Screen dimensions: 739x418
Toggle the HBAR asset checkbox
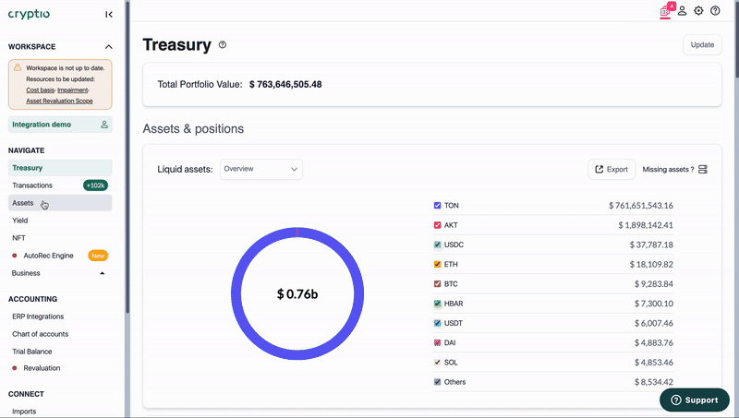pyautogui.click(x=437, y=304)
